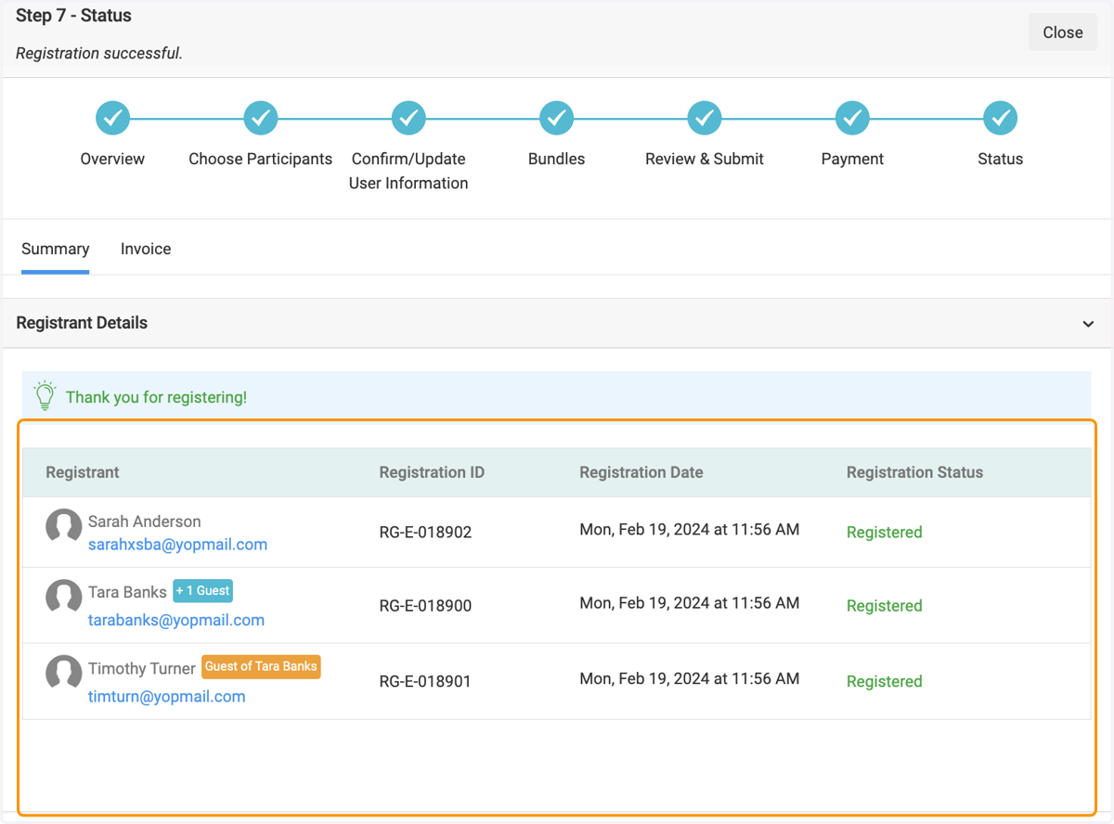Click Sarah Anderson's registration date
Viewport: 1114px width, 824px height.
pos(690,529)
